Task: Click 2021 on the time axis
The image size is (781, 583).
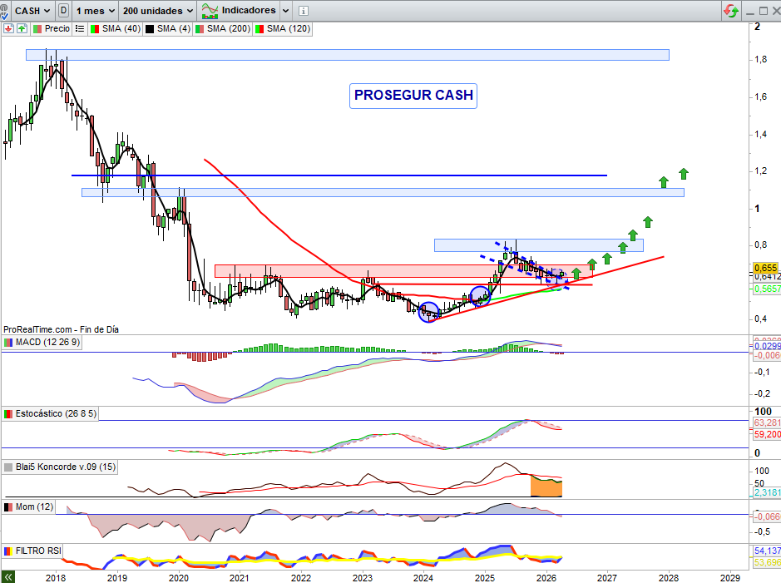Action: [x=239, y=578]
